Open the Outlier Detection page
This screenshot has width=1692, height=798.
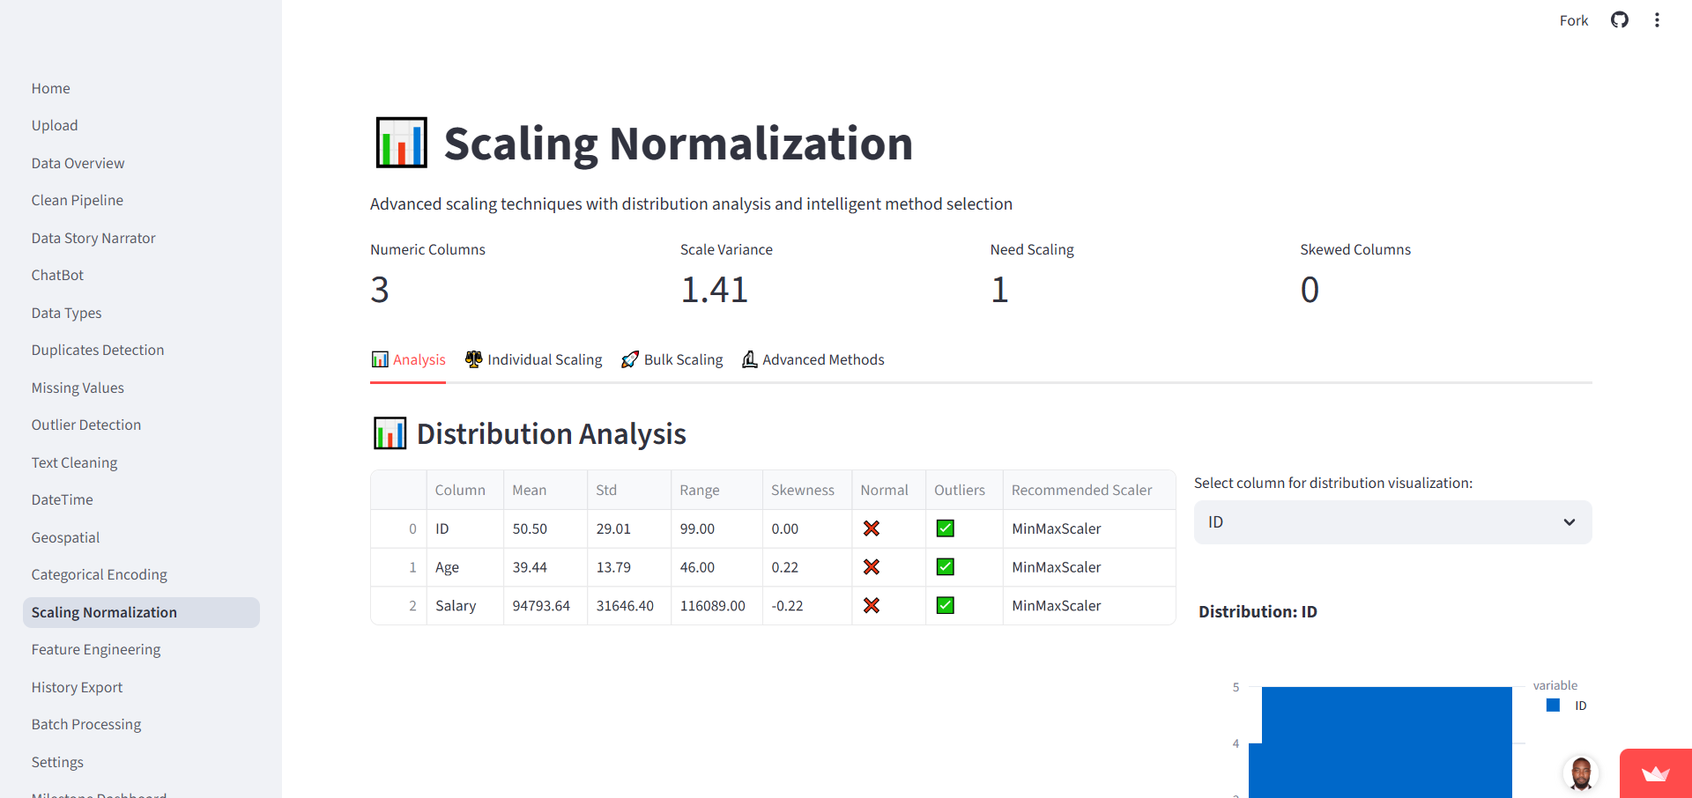(x=85, y=425)
